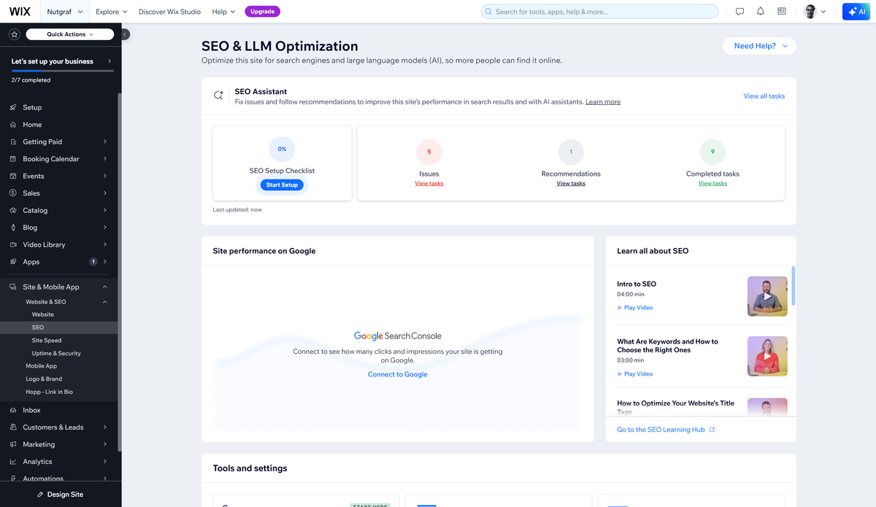Open the Quick Actions dropdown
This screenshot has height=507, width=876.
click(x=70, y=34)
